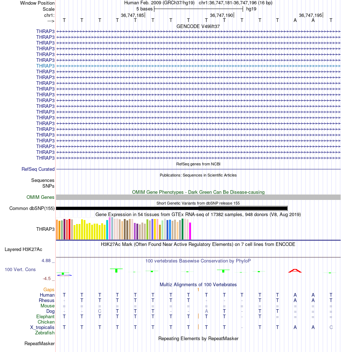Viewport: 341px width, 352px height.
Task: Click the magenta bar ending the GTEx chart
Action: click(x=190, y=231)
